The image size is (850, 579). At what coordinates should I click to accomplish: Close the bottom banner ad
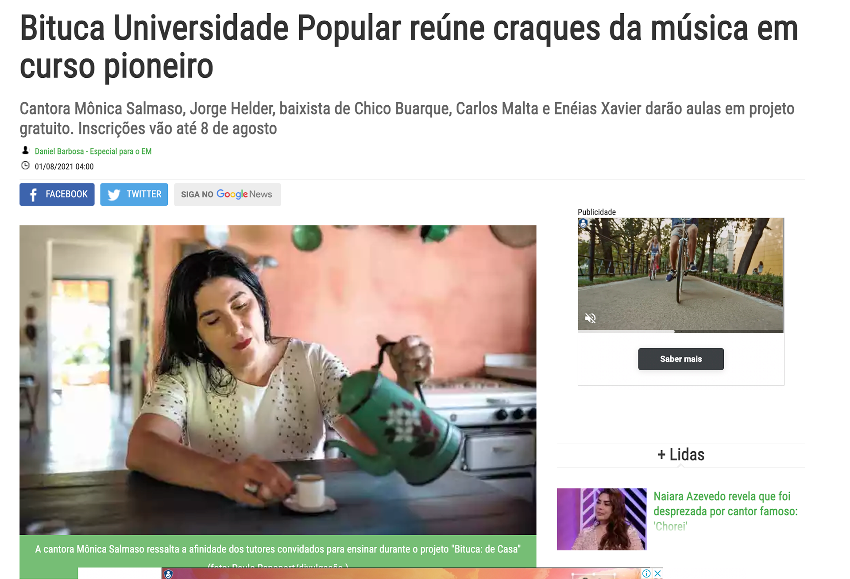(x=658, y=573)
